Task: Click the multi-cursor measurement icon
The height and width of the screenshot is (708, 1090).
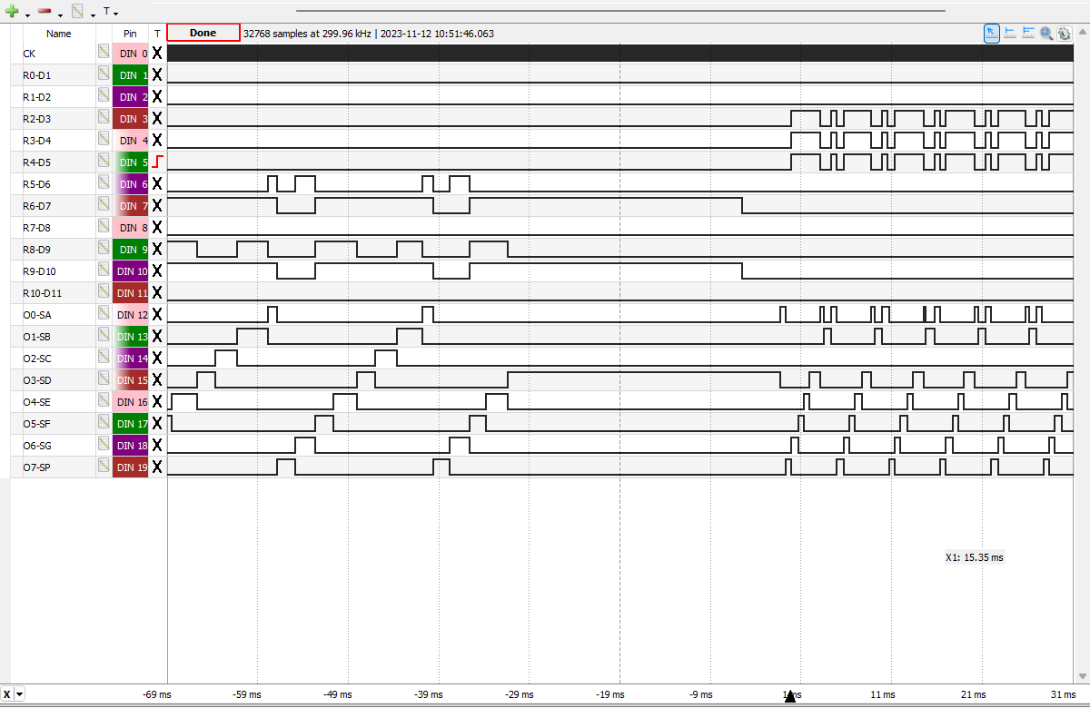Action: (x=1028, y=33)
